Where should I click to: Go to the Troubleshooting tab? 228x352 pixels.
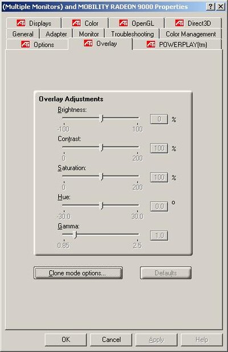[132, 34]
